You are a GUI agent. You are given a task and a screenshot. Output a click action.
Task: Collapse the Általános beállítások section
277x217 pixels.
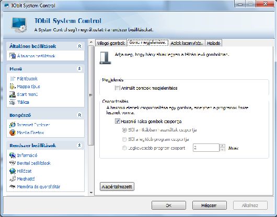(x=79, y=46)
